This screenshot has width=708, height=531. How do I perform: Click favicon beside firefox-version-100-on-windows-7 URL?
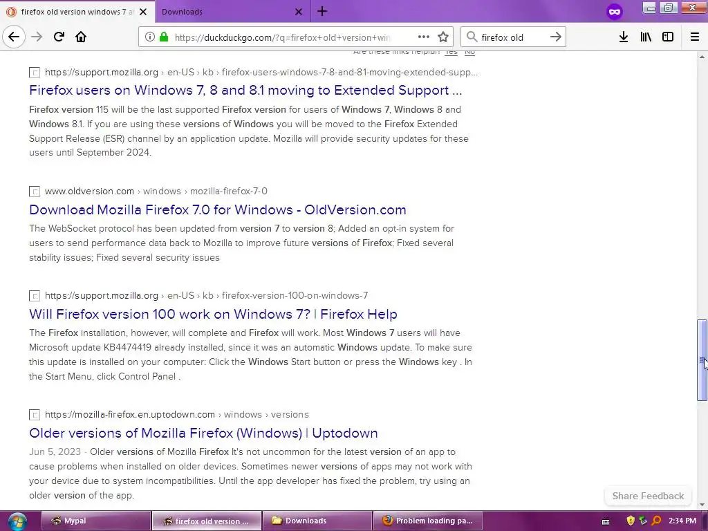(35, 296)
